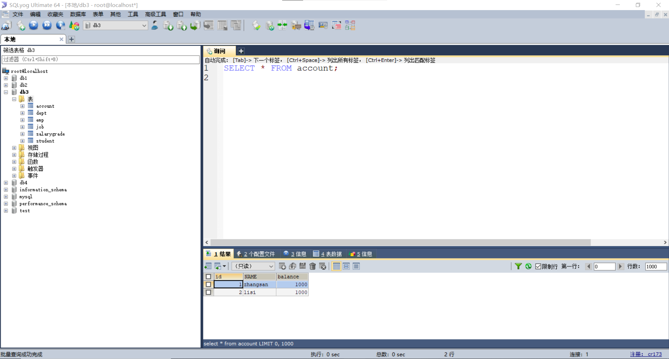This screenshot has height=359, width=669.
Task: Check the lisi row checkbox
Action: tap(209, 292)
